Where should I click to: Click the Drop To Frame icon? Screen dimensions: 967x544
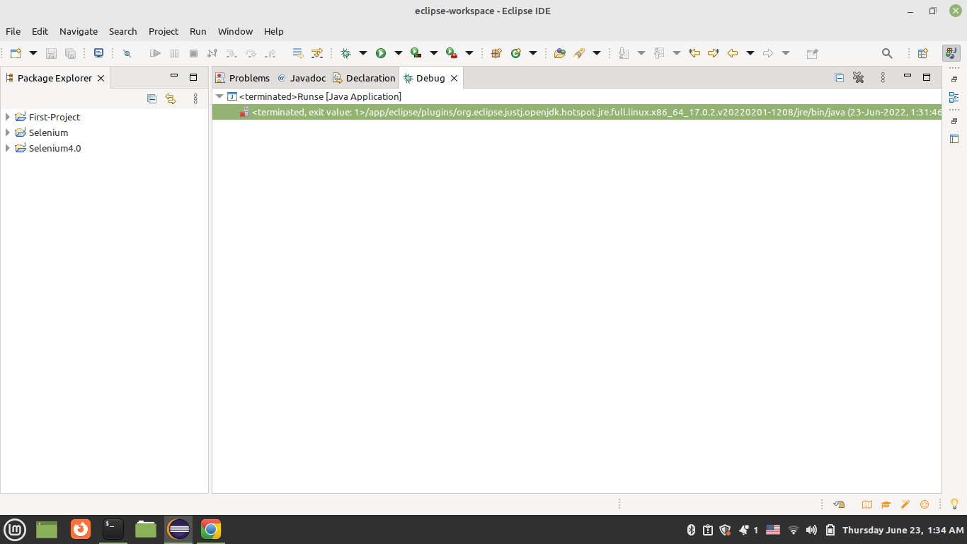[x=298, y=53]
